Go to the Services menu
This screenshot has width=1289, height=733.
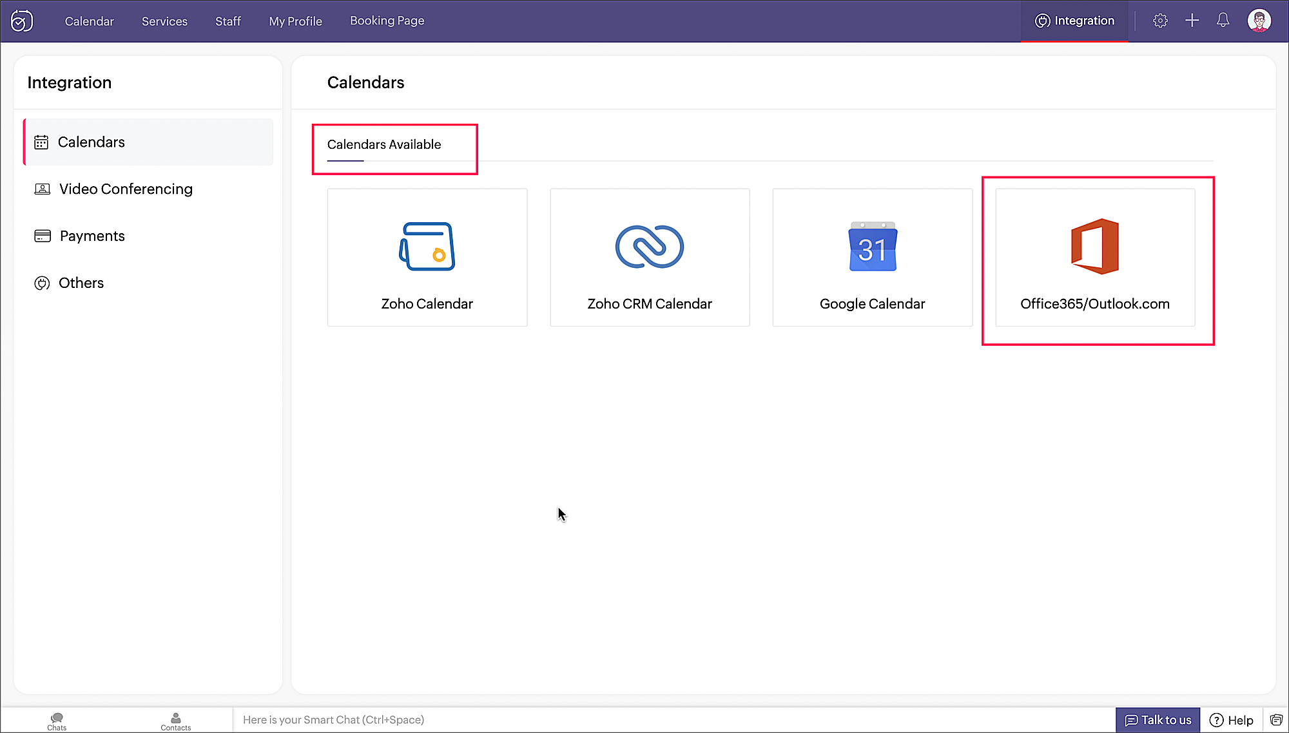(164, 21)
